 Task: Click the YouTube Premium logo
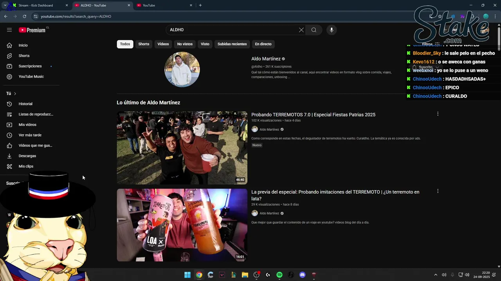33,30
